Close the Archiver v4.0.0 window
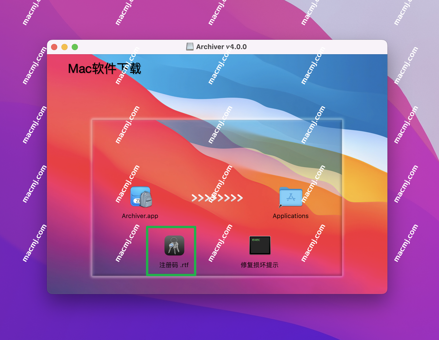 click(54, 47)
